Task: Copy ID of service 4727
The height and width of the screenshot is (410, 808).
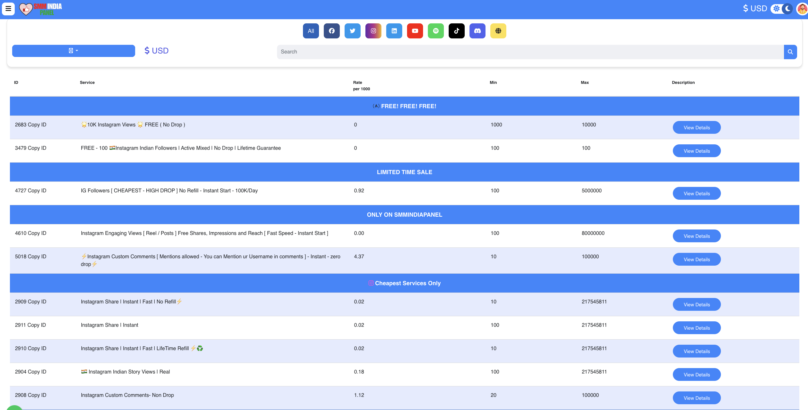Action: [37, 191]
